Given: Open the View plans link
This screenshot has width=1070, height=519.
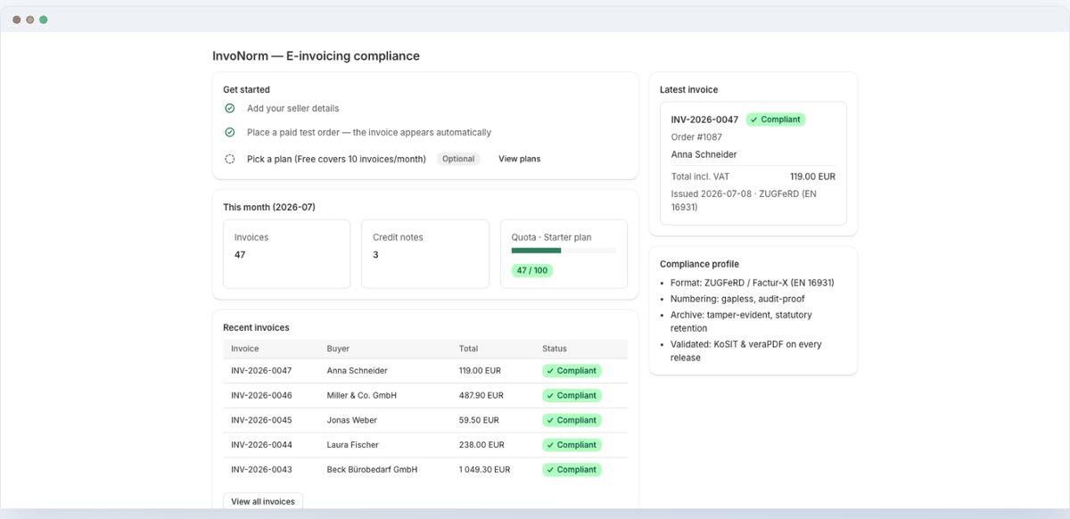Looking at the screenshot, I should coord(519,159).
